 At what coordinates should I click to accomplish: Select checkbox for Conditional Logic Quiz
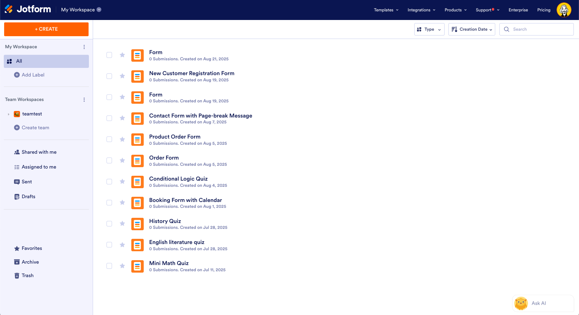tap(109, 182)
